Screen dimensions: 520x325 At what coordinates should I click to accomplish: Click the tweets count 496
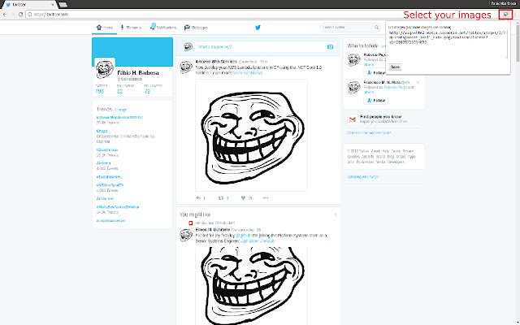point(99,91)
